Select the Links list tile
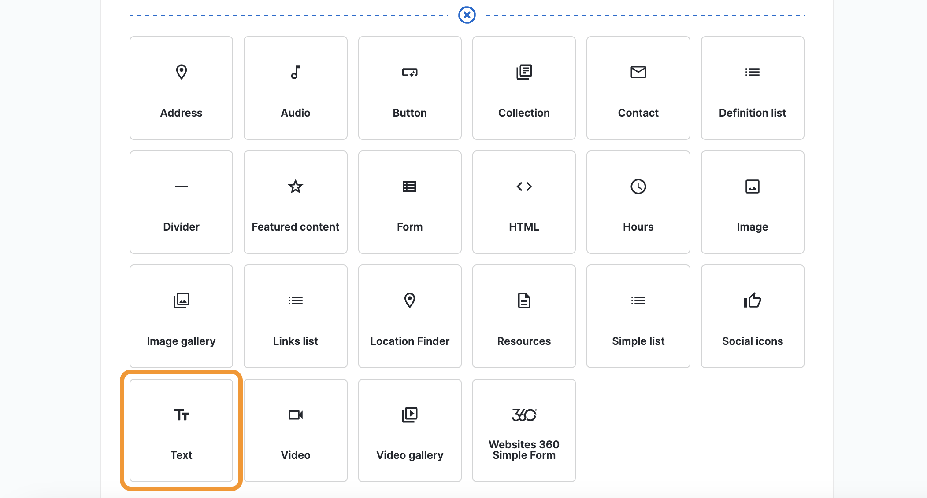 [295, 316]
